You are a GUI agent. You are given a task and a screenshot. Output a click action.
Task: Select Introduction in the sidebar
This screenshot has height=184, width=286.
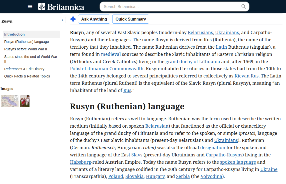click(x=31, y=34)
